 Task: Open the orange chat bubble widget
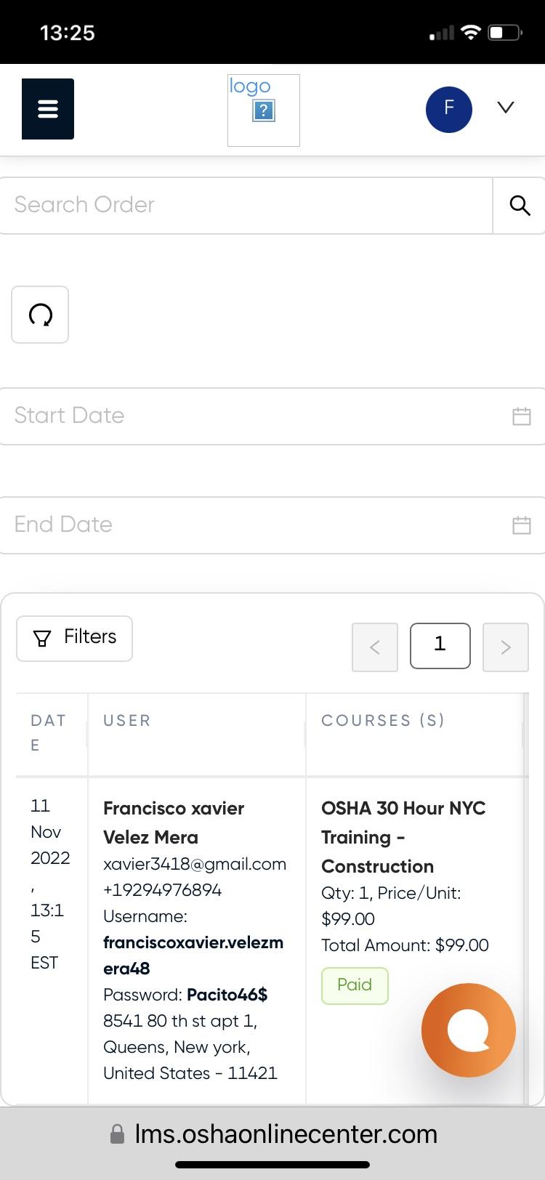coord(469,1030)
